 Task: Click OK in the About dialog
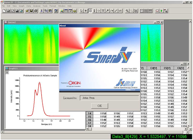(100, 106)
